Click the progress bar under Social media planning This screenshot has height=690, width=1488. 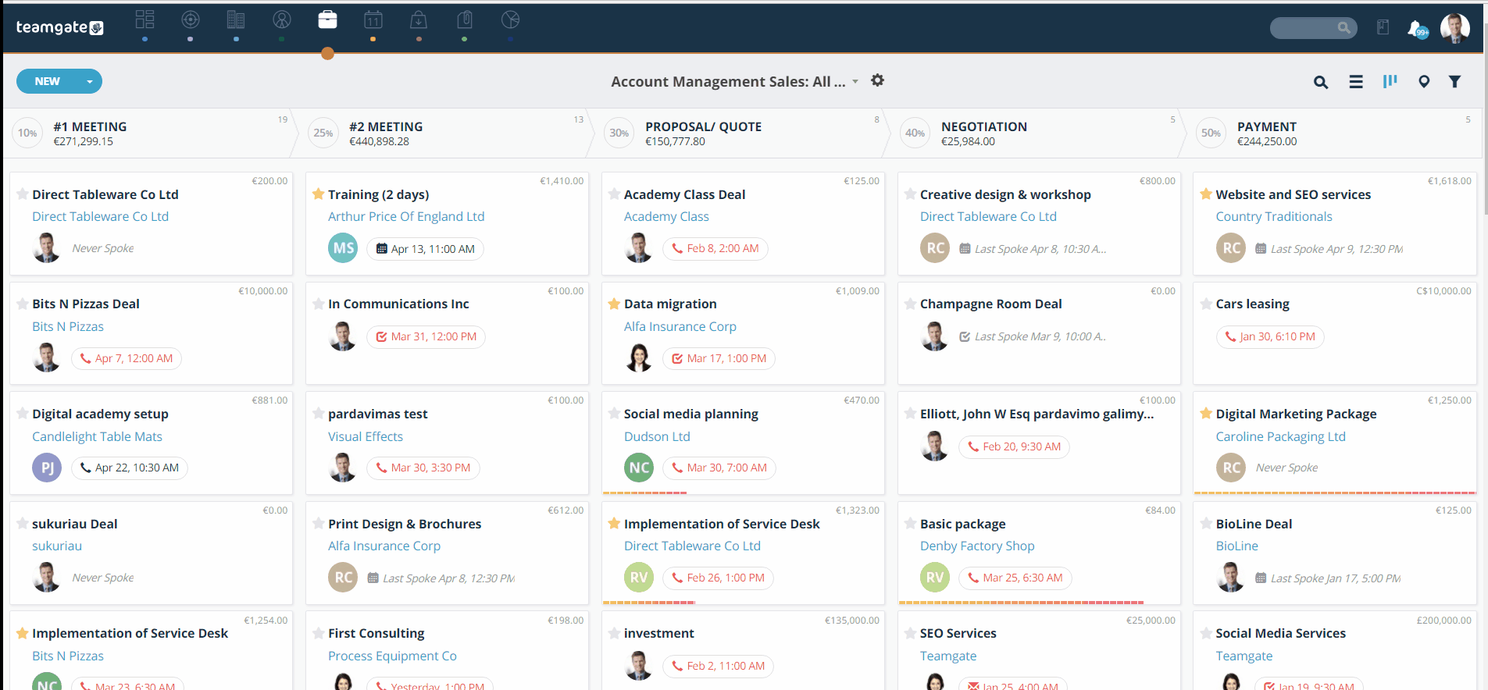click(644, 493)
